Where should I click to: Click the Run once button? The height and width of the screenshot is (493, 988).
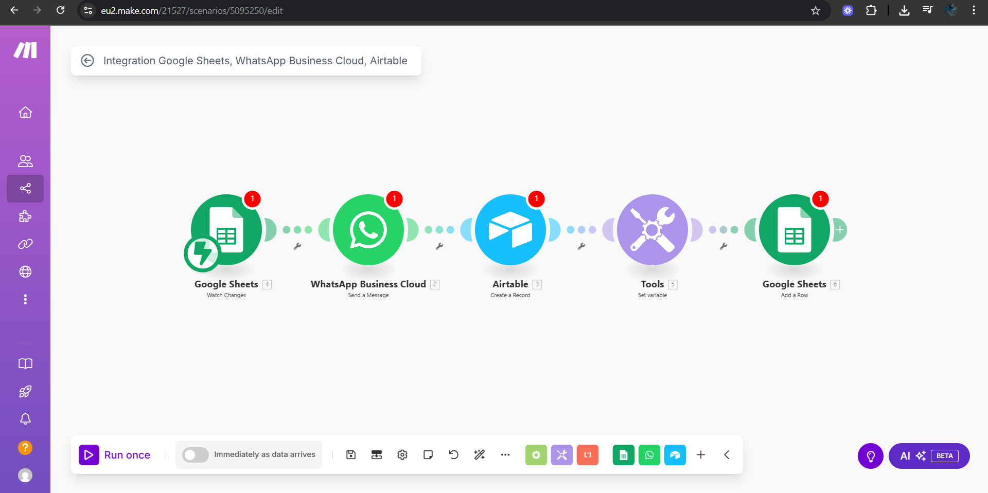click(x=115, y=455)
